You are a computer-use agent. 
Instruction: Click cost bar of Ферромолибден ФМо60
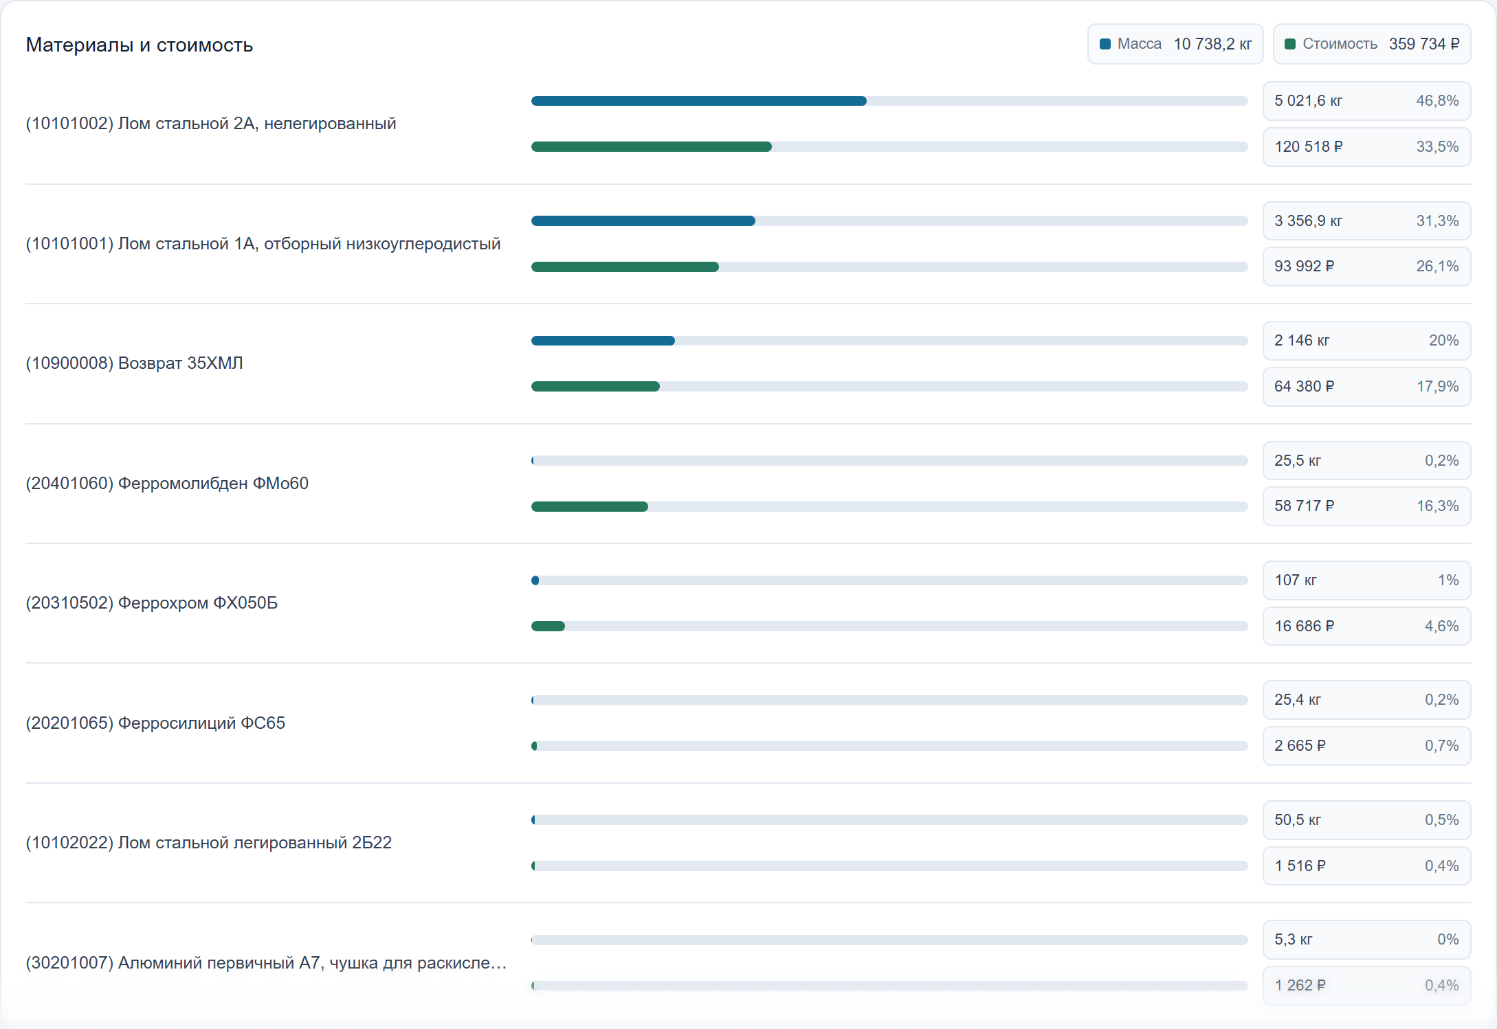(889, 506)
